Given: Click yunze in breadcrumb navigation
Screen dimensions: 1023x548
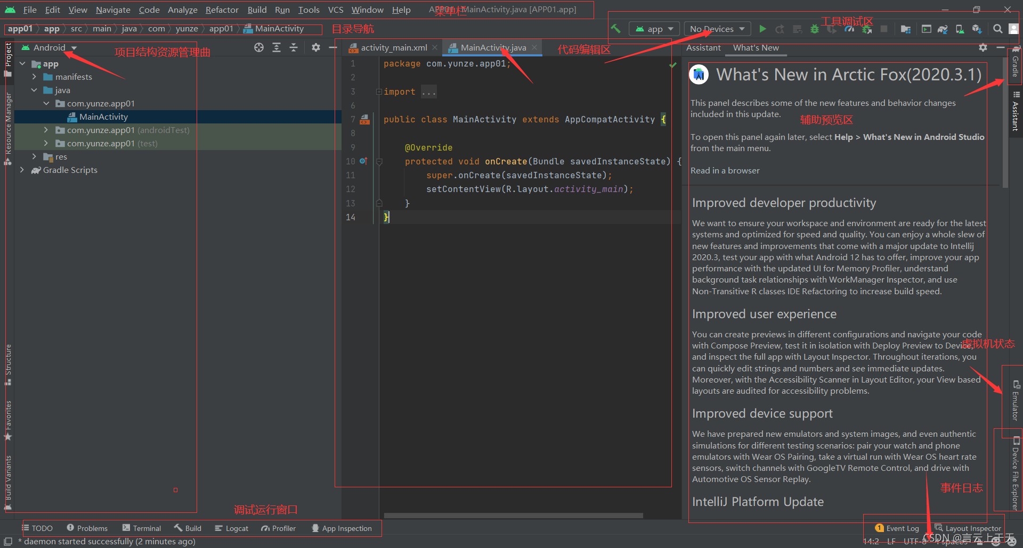Looking at the screenshot, I should coord(186,29).
